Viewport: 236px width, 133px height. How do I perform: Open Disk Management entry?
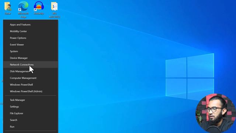click(31, 71)
